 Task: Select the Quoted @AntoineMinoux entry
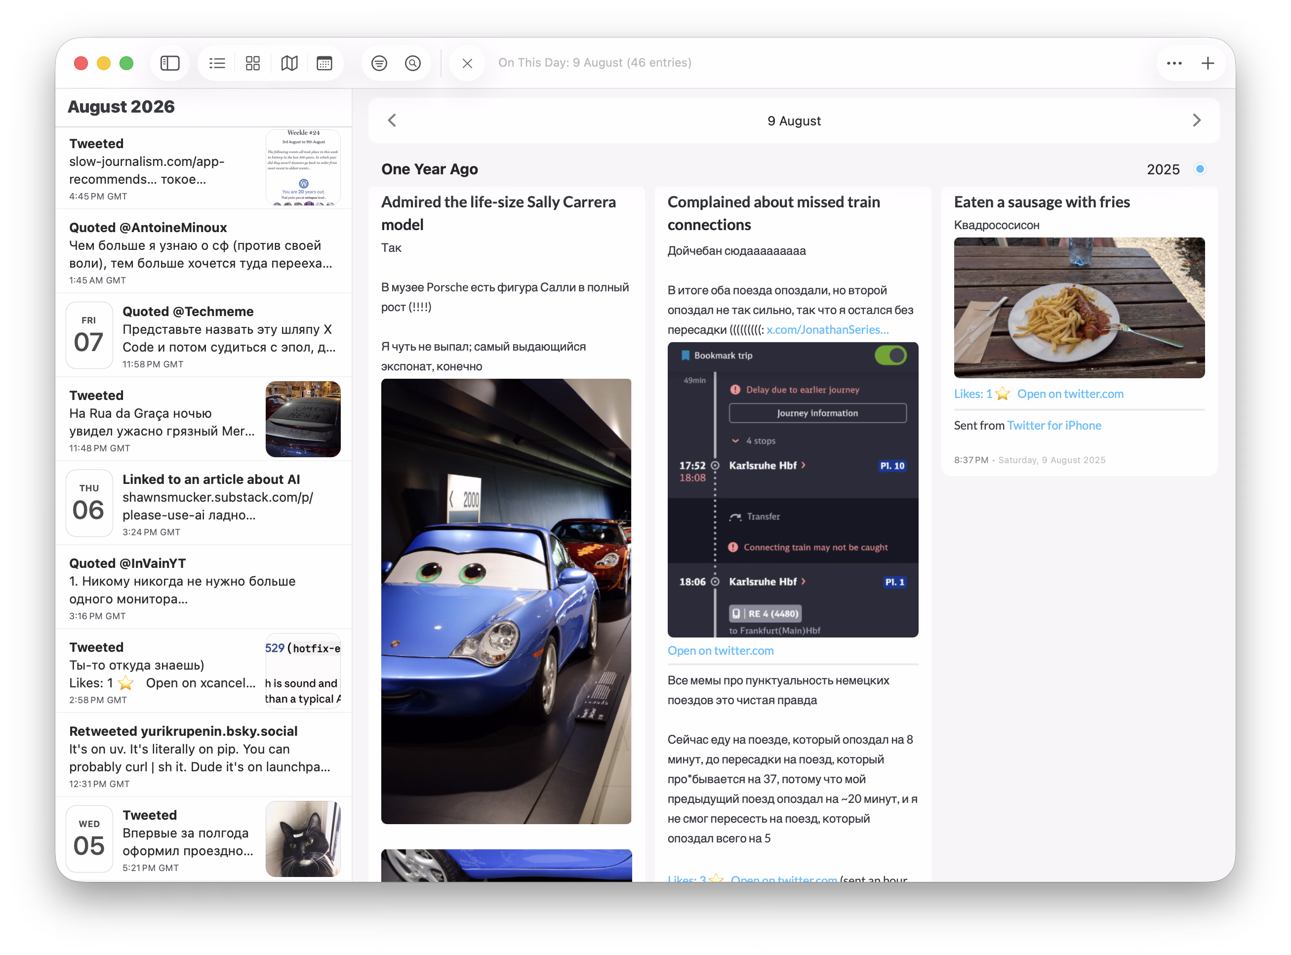point(203,252)
